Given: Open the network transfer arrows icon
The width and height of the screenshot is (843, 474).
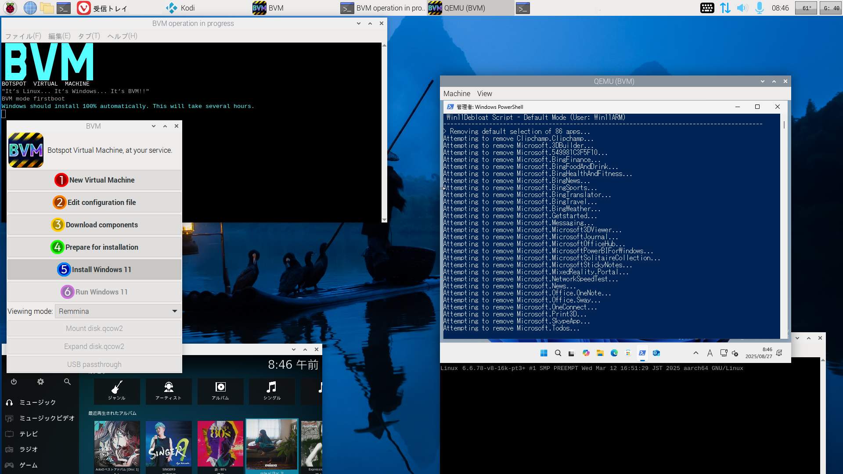Looking at the screenshot, I should [725, 8].
